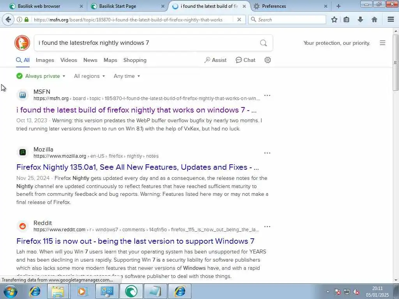Switch to Basilisk web browser tab

click(x=46, y=6)
